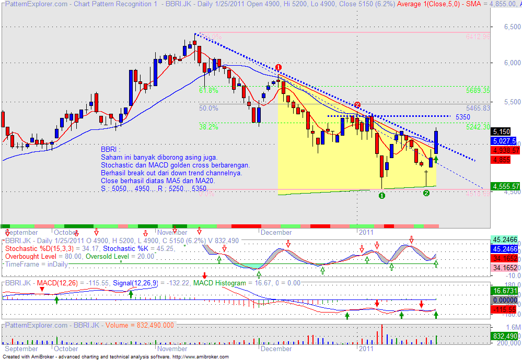The image size is (522, 360).
Task: Select the red 4,938.57 price tag
Action: (505, 150)
